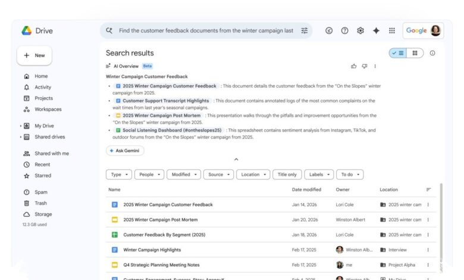Open the People filter dropdown

pos(149,175)
